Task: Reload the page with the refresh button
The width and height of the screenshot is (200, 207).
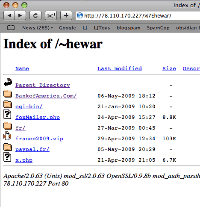Action: point(35,15)
